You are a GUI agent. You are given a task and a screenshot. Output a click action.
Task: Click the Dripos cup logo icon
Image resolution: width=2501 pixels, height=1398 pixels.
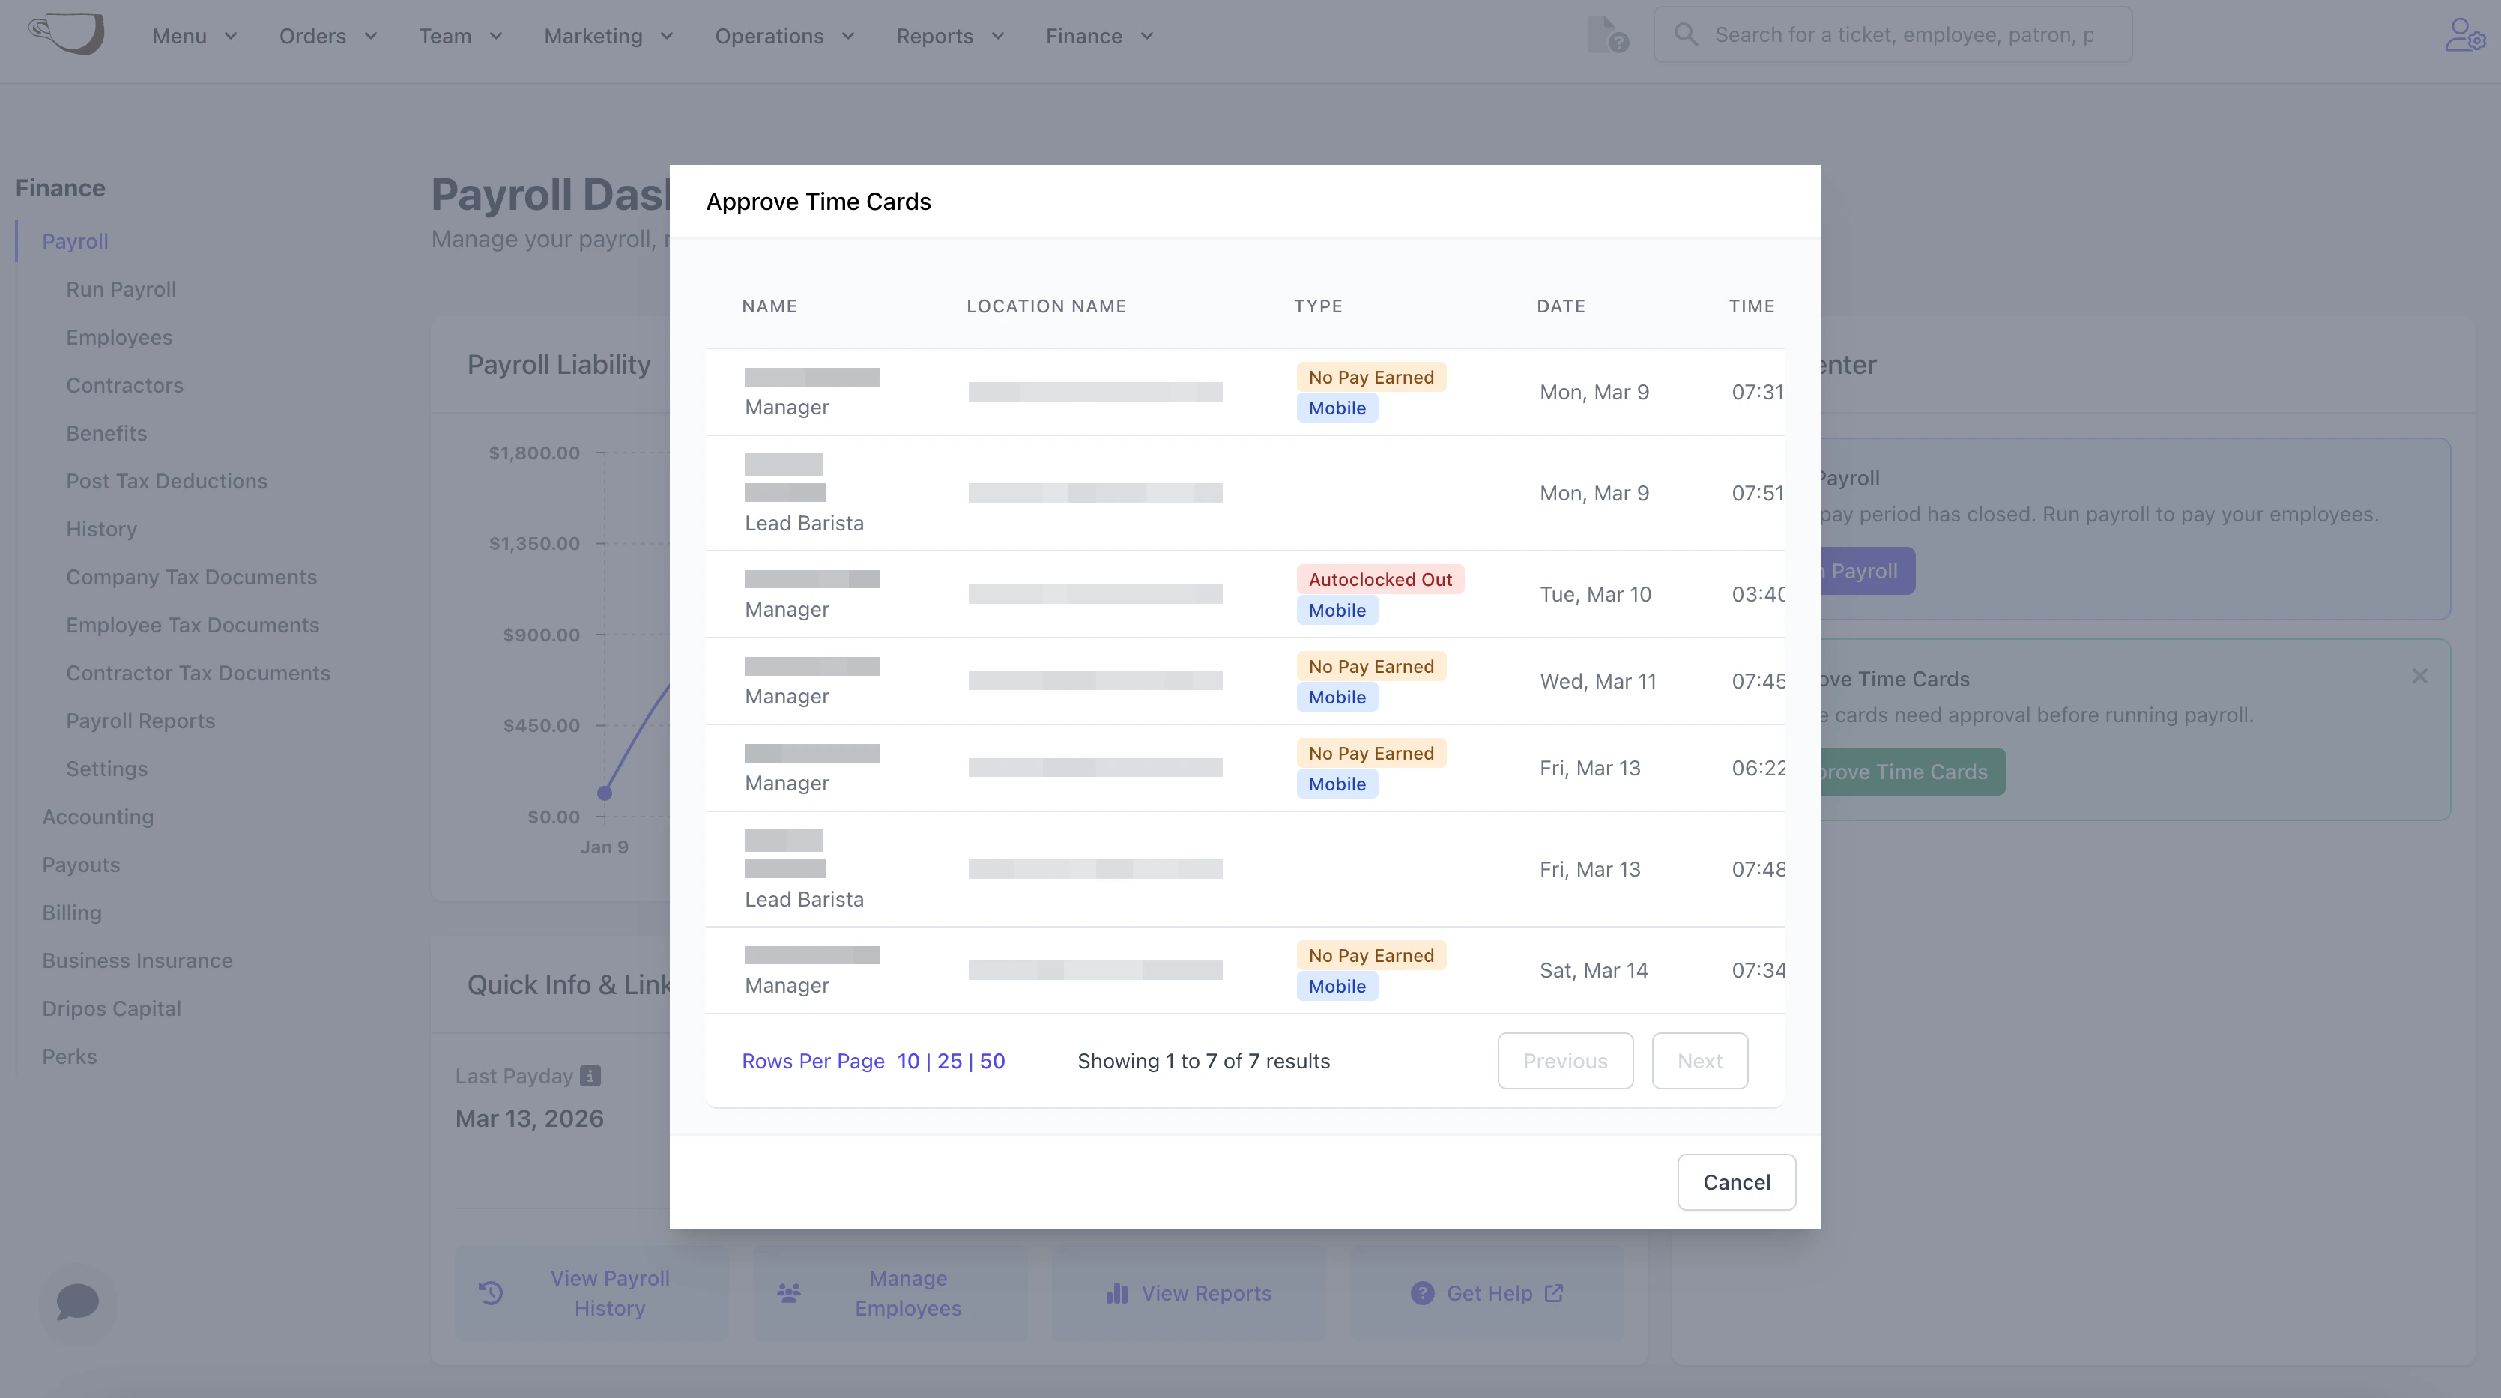[66, 35]
